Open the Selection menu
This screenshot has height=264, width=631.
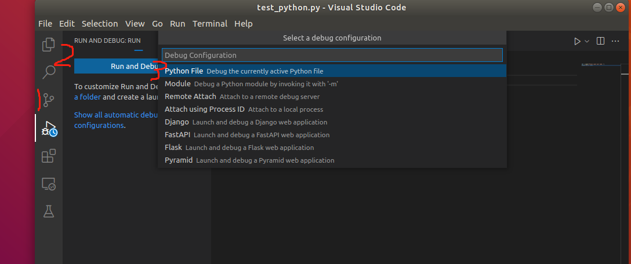point(100,24)
